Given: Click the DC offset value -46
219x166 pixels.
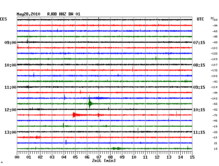Looking at the screenshot, I should [215, 121].
